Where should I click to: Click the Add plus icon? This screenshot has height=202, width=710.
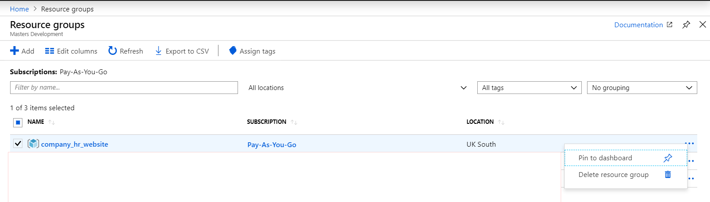coord(14,51)
